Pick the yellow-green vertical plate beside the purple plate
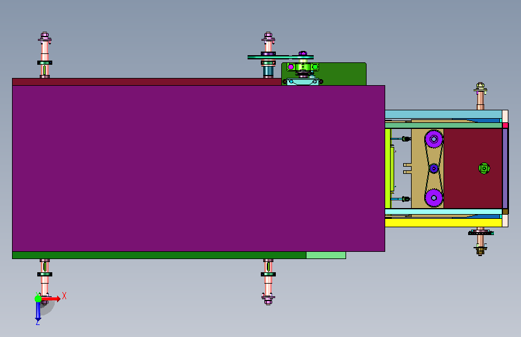Image resolution: width=521 pixels, height=337 pixels. pyautogui.click(x=388, y=168)
